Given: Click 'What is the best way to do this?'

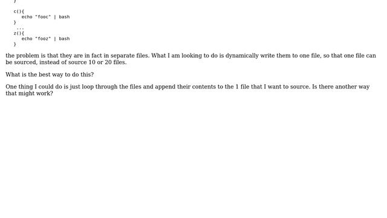Looking at the screenshot, I should coord(50,74).
